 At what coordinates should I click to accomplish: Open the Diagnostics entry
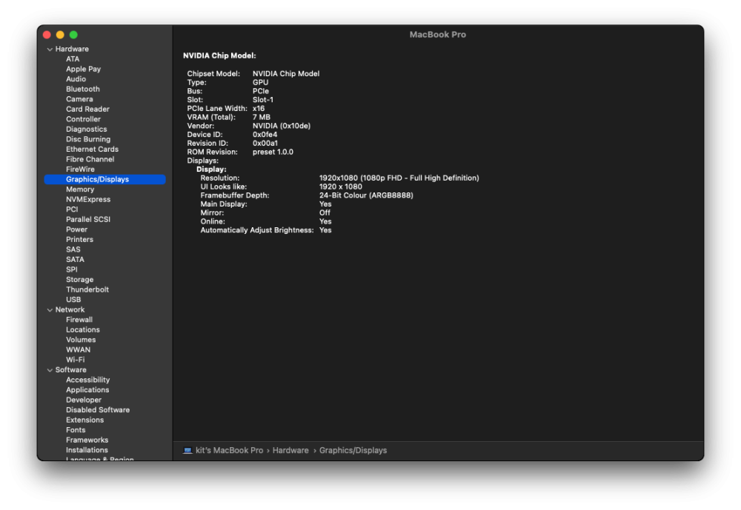pyautogui.click(x=87, y=129)
